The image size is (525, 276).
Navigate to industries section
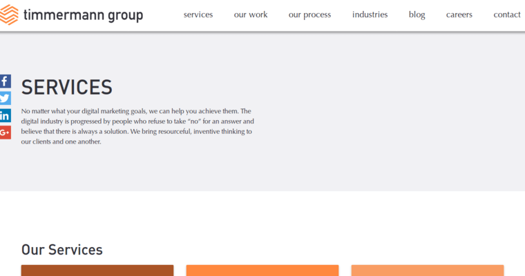[370, 14]
